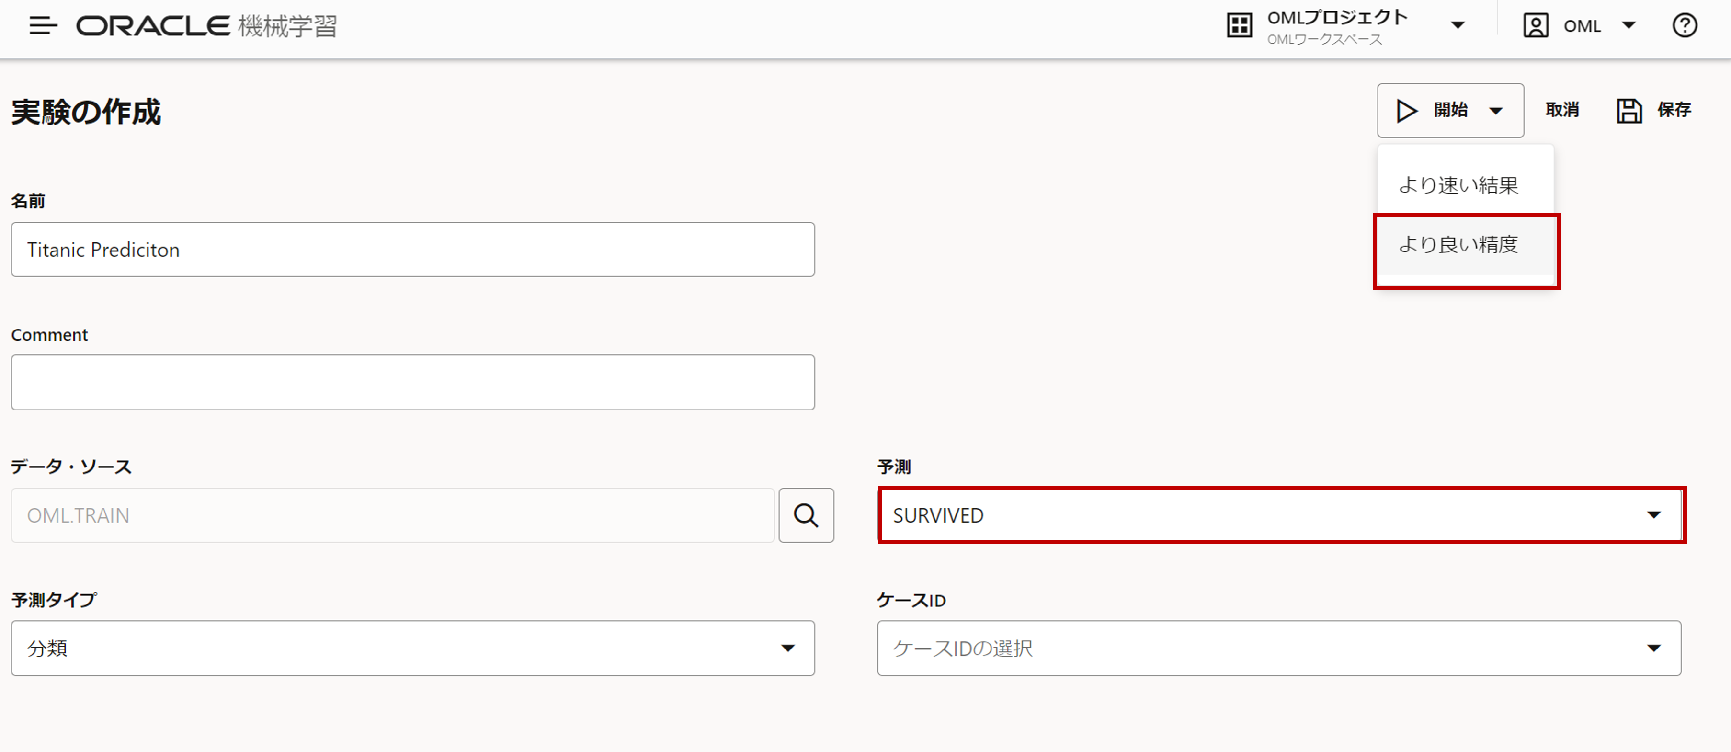The width and height of the screenshot is (1731, 752).
Task: Select より良い精度 menu option
Action: click(1458, 245)
